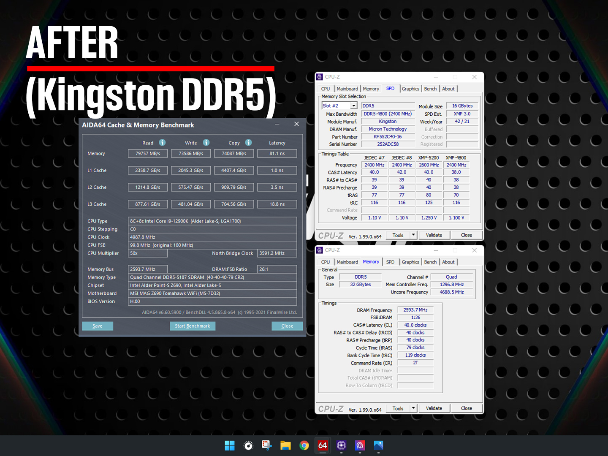The width and height of the screenshot is (608, 456).
Task: Click L2 Cache write value 575.47 GB/s
Action: click(x=191, y=187)
